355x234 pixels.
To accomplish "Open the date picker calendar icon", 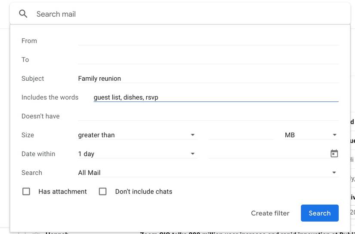I will (334, 154).
